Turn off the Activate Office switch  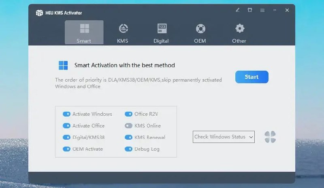pos(66,126)
